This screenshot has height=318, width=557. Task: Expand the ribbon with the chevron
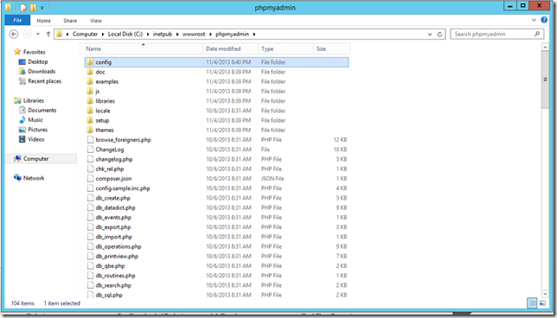point(534,20)
